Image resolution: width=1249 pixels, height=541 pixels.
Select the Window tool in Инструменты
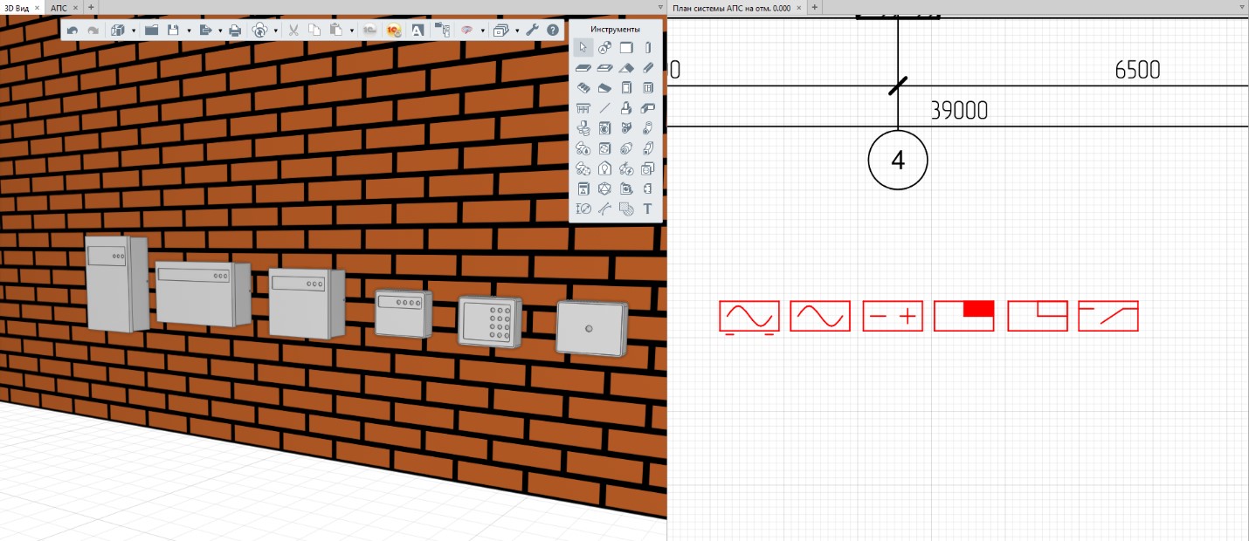(x=648, y=88)
